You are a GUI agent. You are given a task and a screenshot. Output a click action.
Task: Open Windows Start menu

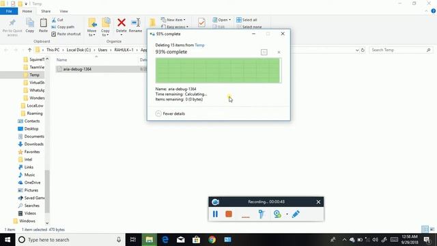click(8, 240)
